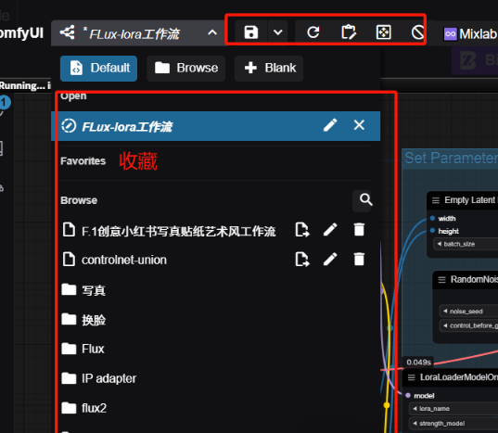498x433 pixels.
Task: Click the Favorites section heading
Action: [x=83, y=161]
